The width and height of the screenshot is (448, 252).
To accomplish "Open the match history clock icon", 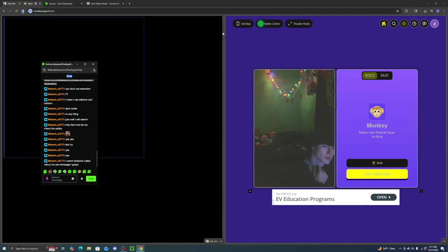I will [414, 24].
